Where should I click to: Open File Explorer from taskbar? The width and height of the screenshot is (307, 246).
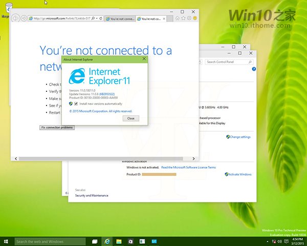point(119,241)
